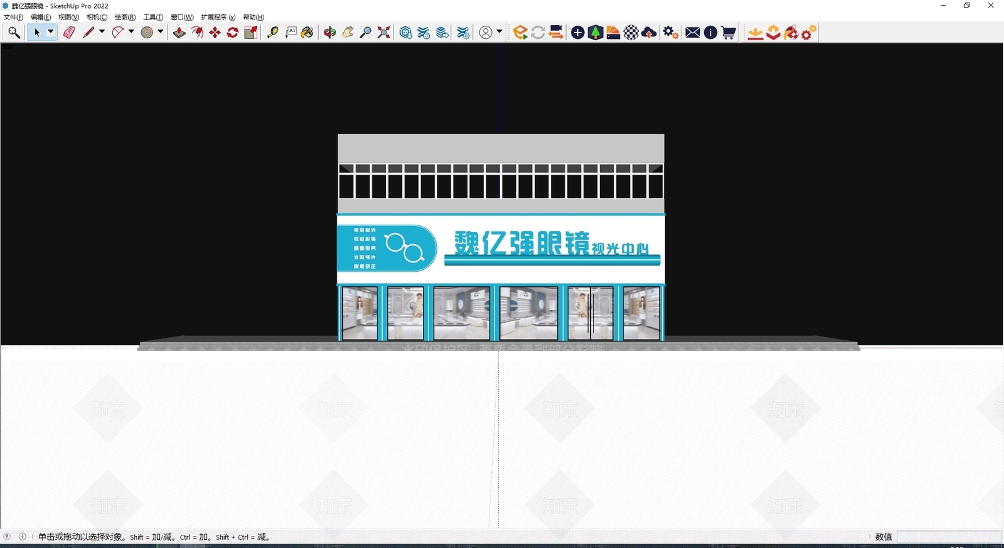The height and width of the screenshot is (548, 1004).
Task: Open the 相机(C) menu
Action: coord(97,17)
